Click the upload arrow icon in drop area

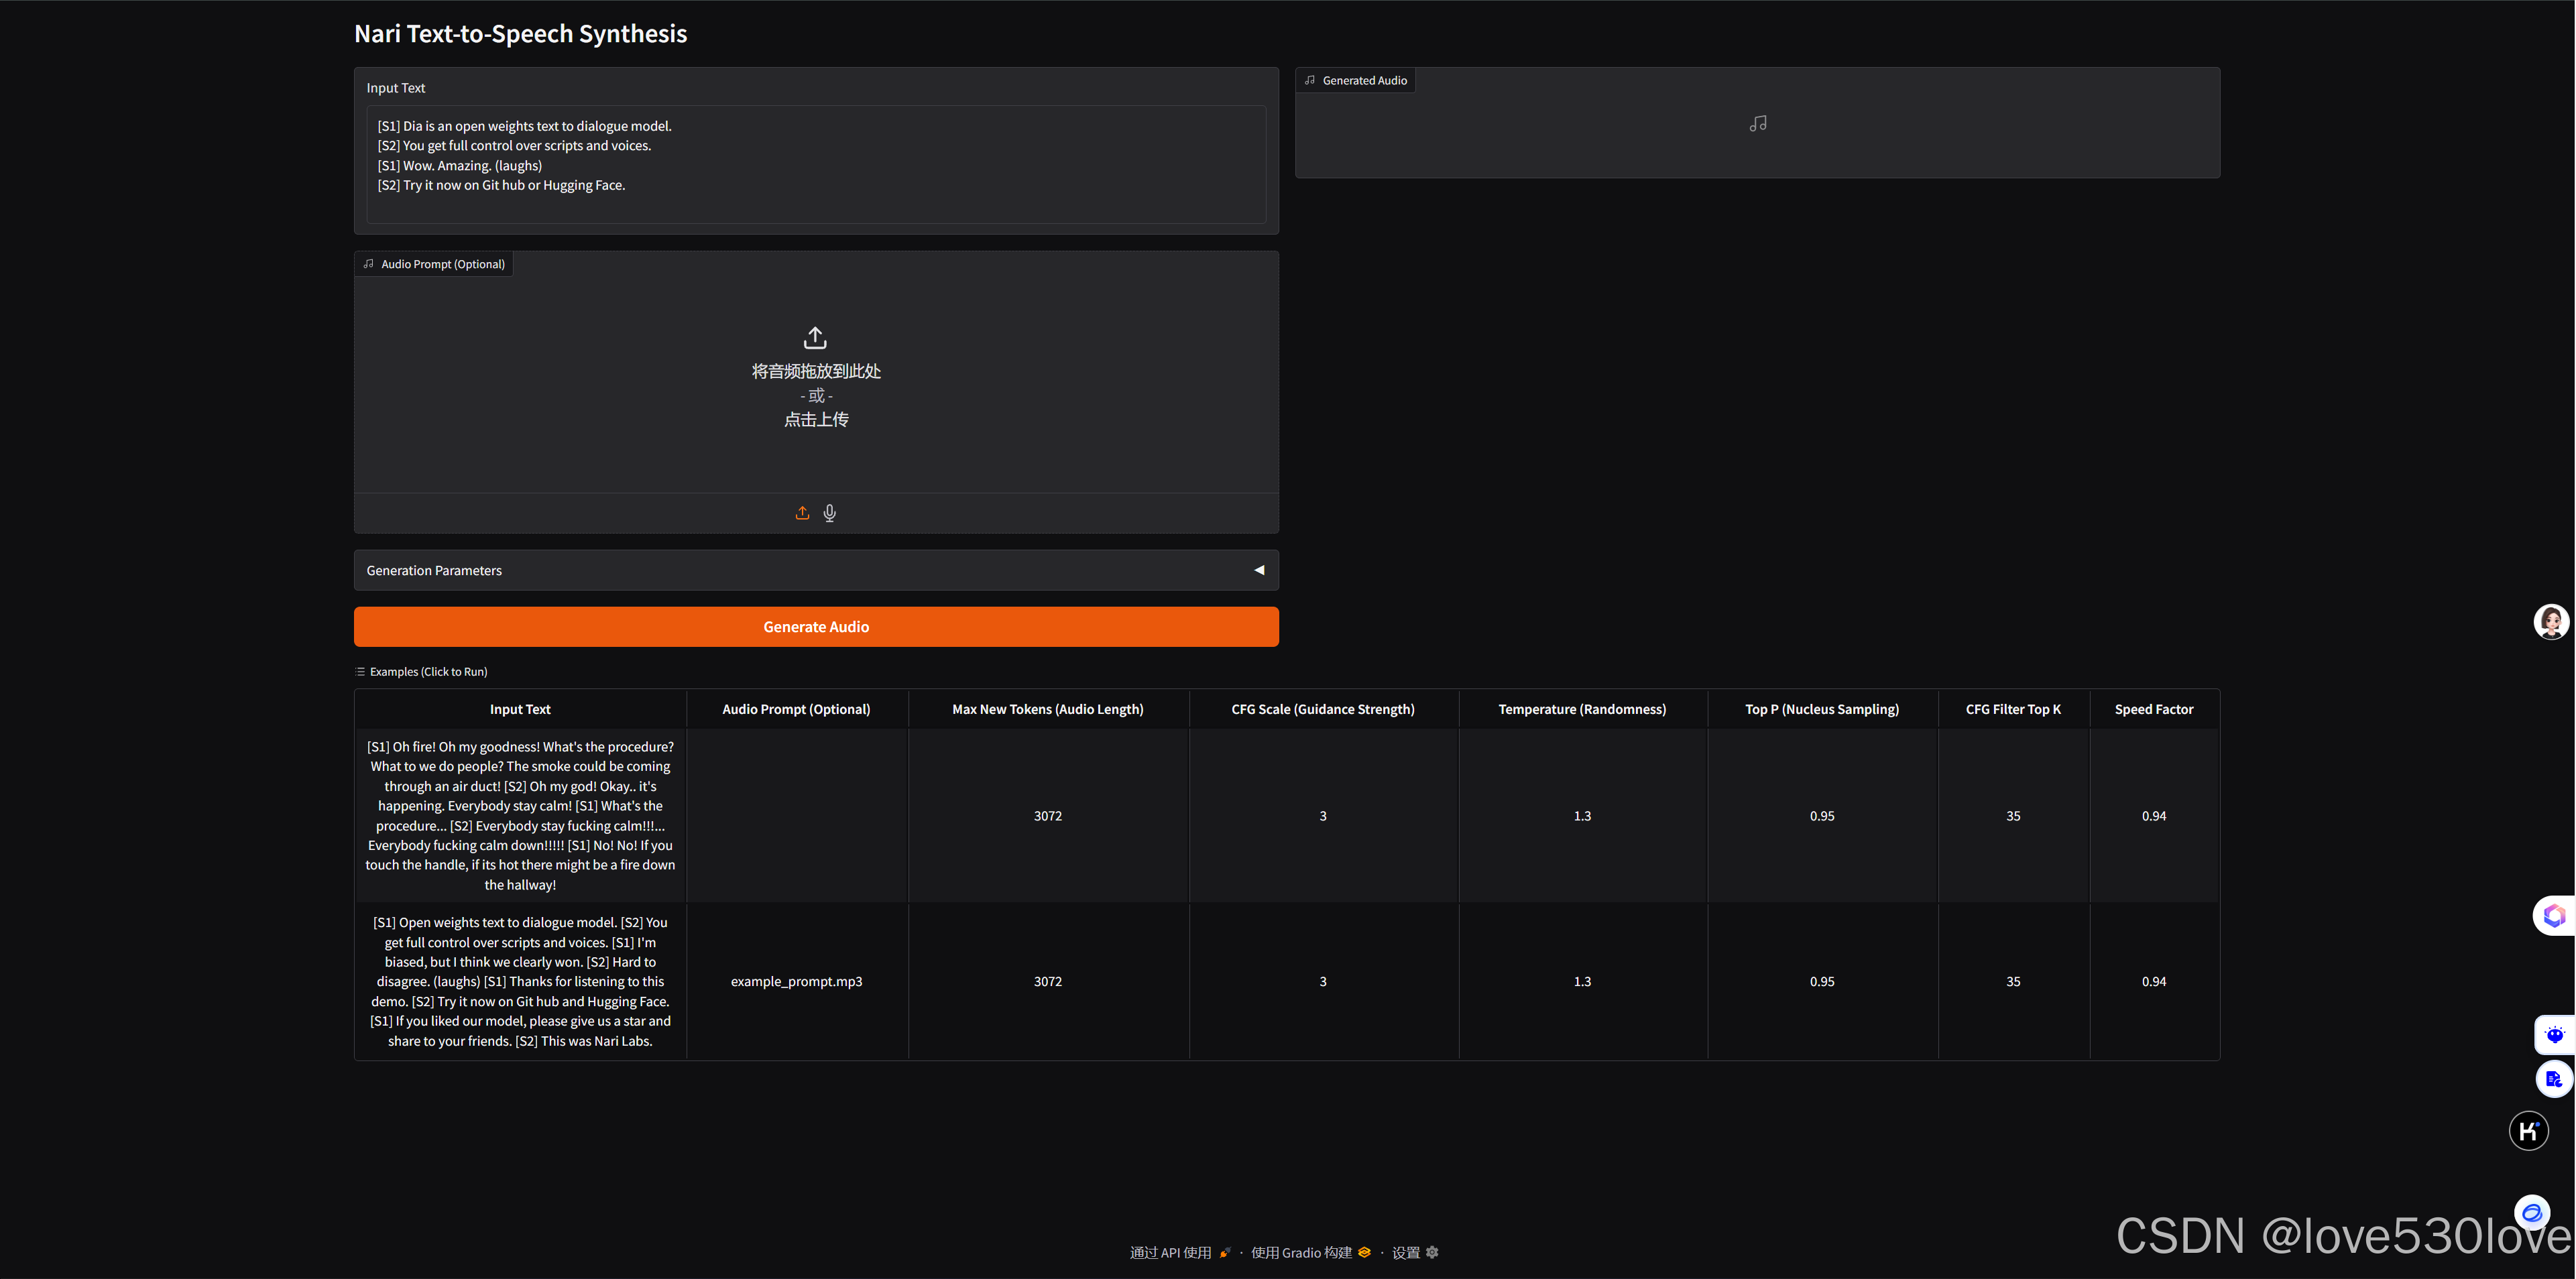point(815,337)
